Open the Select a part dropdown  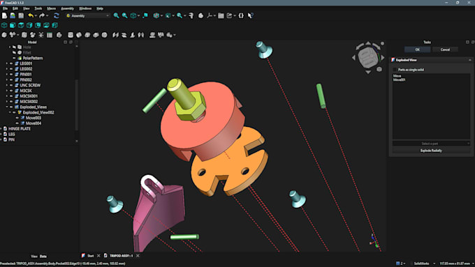point(431,144)
